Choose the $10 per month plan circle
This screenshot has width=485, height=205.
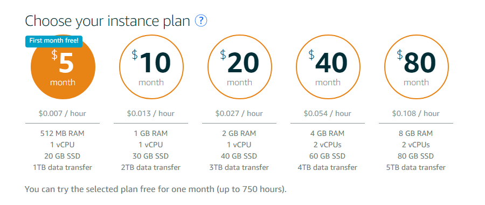(151, 67)
